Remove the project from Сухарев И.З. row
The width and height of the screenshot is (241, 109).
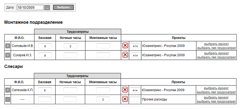click(125, 55)
